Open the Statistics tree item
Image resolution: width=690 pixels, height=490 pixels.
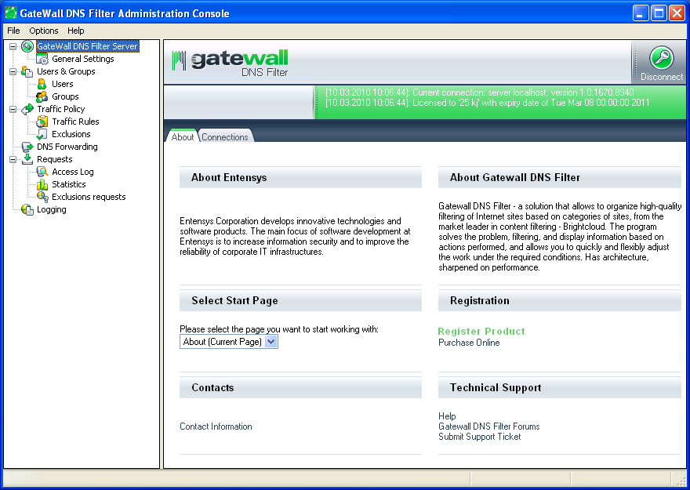[x=69, y=184]
